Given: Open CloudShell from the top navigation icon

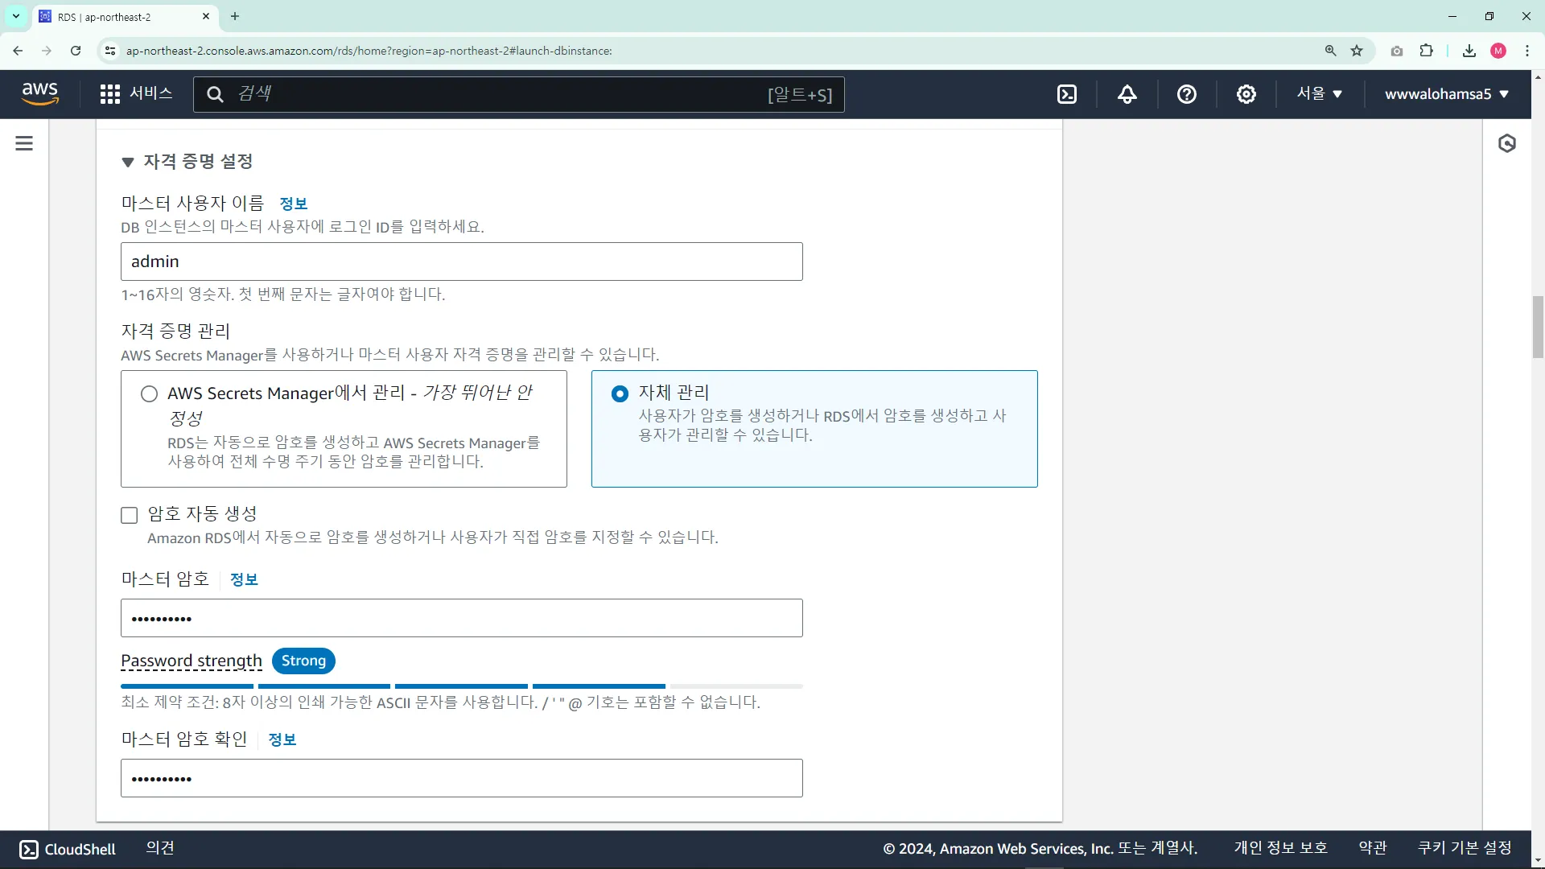Looking at the screenshot, I should (1067, 94).
